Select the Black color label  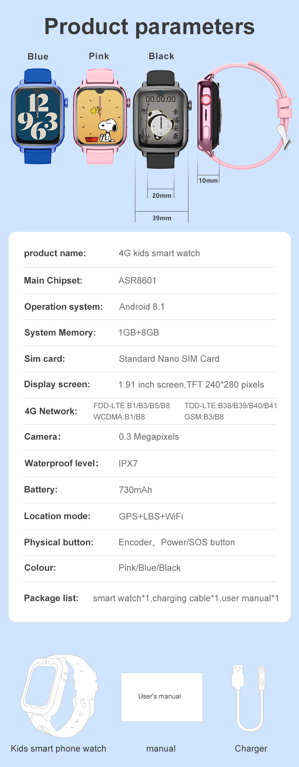tap(161, 56)
